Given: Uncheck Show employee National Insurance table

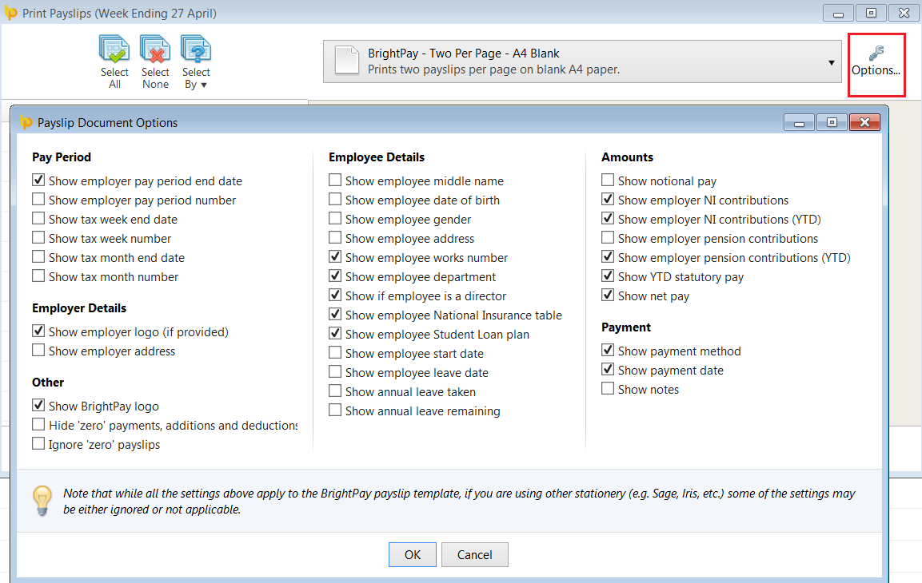Looking at the screenshot, I should click(335, 315).
